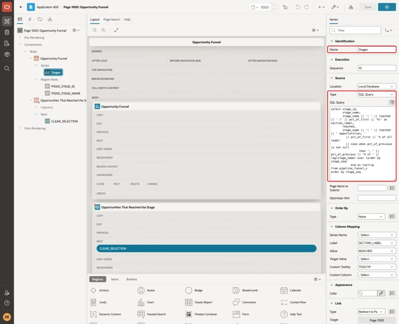The image size is (399, 324).
Task: Collapse the Identification section
Action: point(332,41)
